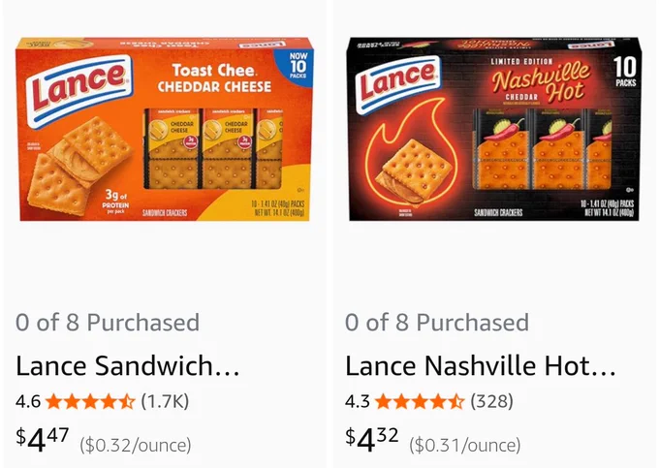Click the blue Now 10 Packs badge
The image size is (659, 468).
pos(297,66)
